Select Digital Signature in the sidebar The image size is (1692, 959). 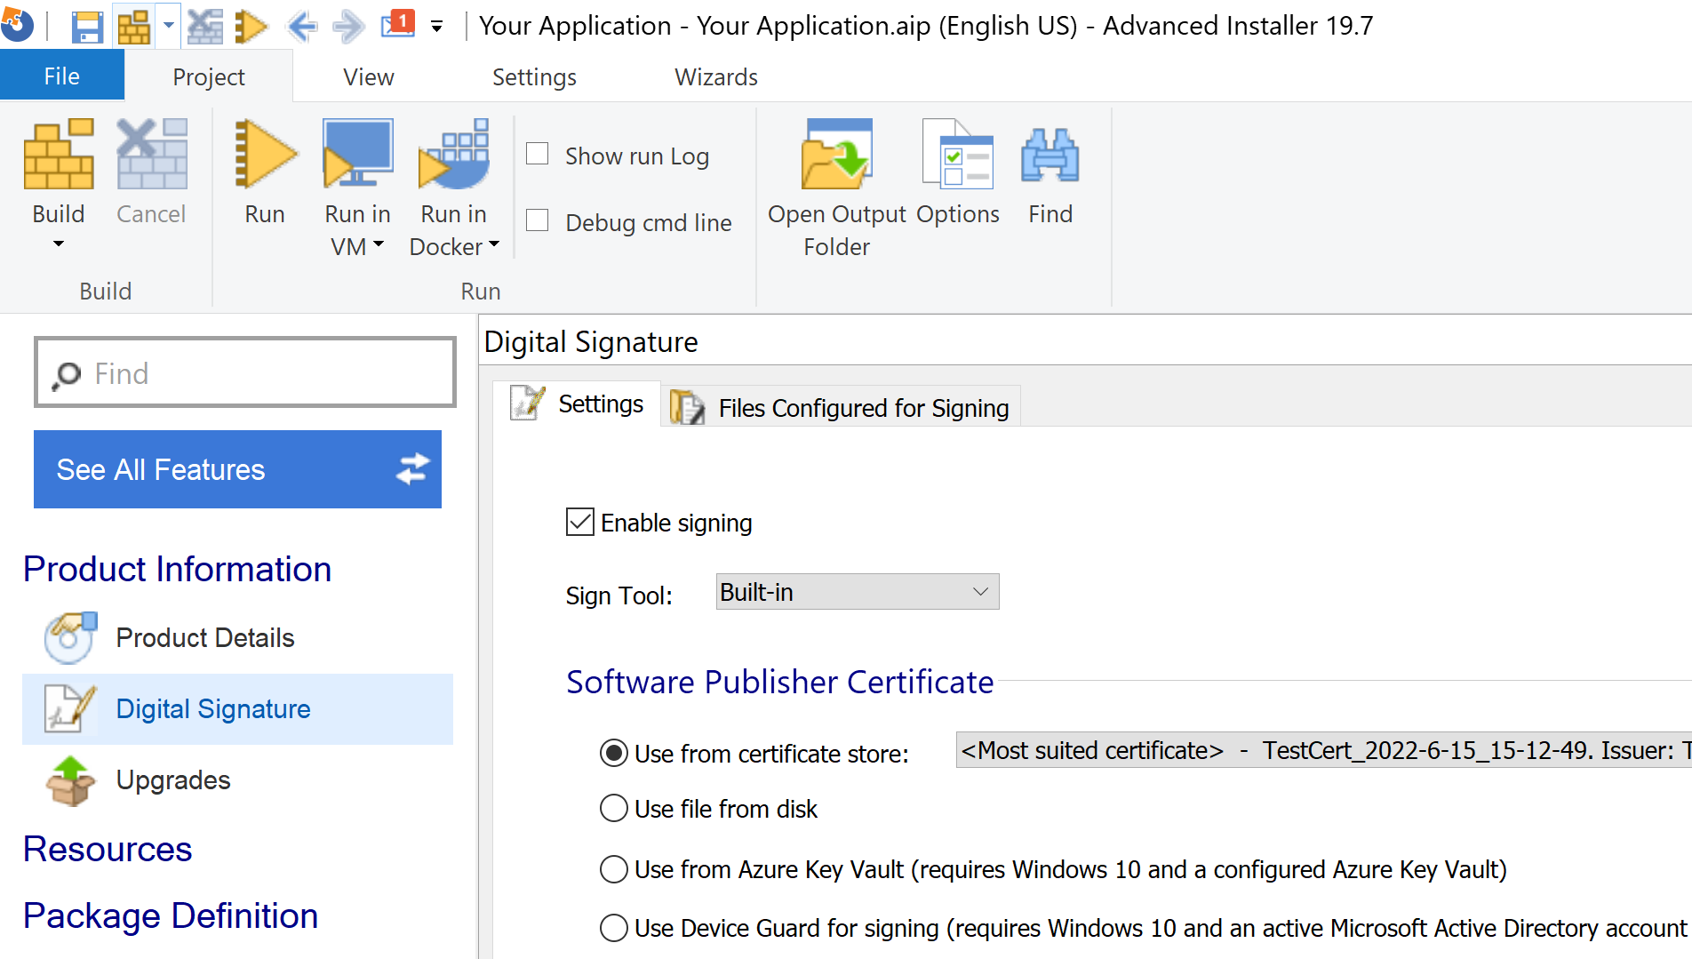click(x=238, y=708)
